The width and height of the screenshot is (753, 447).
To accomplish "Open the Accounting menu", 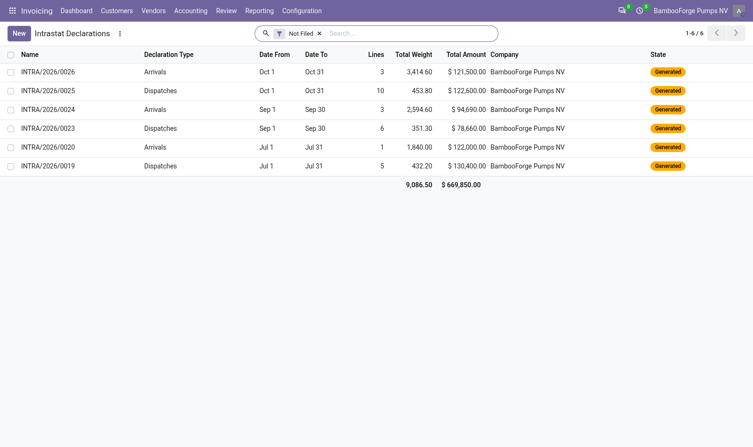I will (x=191, y=11).
